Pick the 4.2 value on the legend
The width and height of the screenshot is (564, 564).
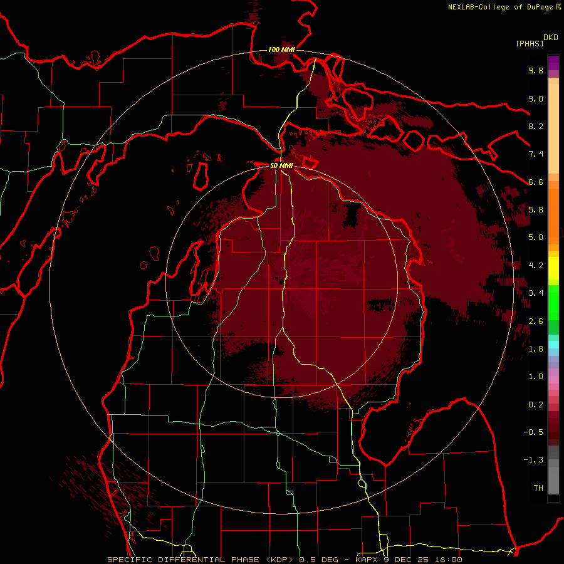pos(536,266)
